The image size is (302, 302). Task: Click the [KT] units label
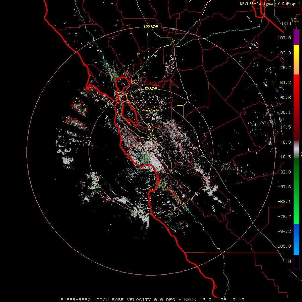tap(287, 23)
